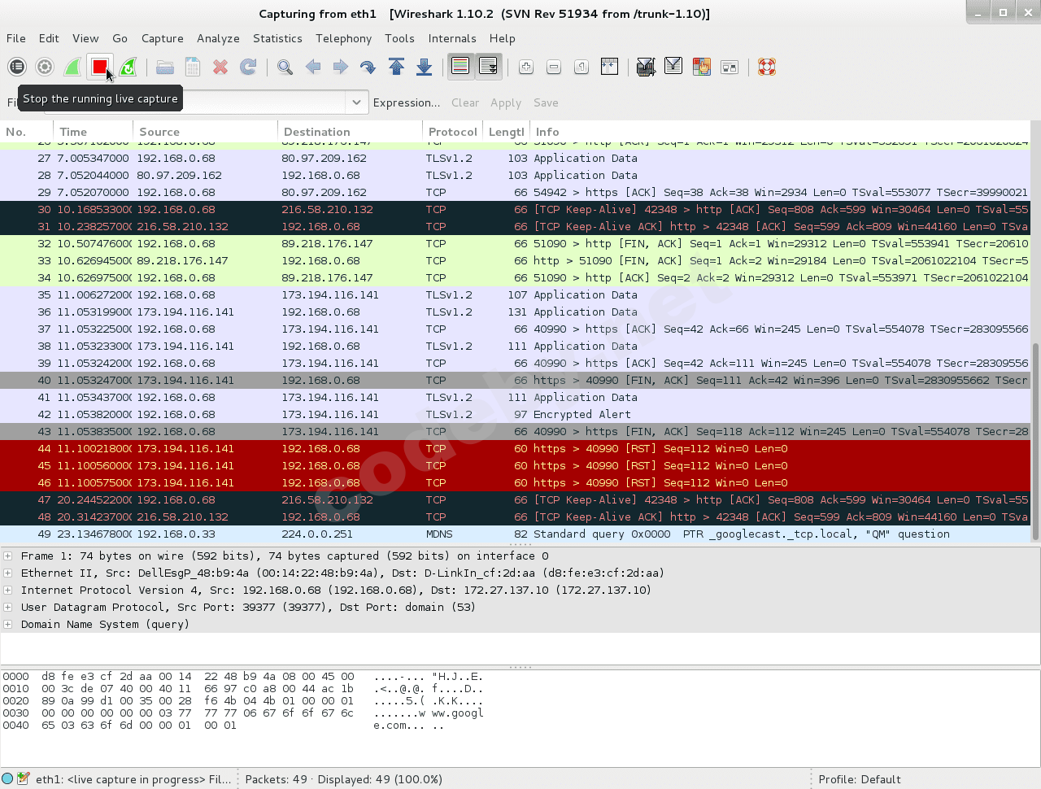Toggle packet list colorization
The height and width of the screenshot is (789, 1041).
pyautogui.click(x=460, y=68)
